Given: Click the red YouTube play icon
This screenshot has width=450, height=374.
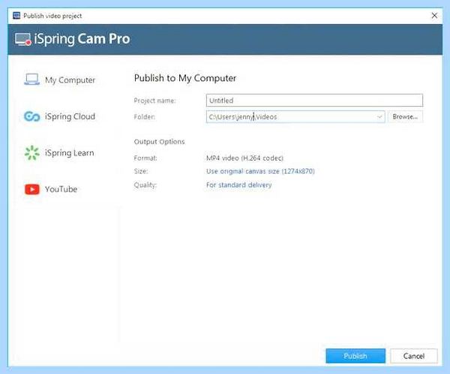Looking at the screenshot, I should coord(31,189).
